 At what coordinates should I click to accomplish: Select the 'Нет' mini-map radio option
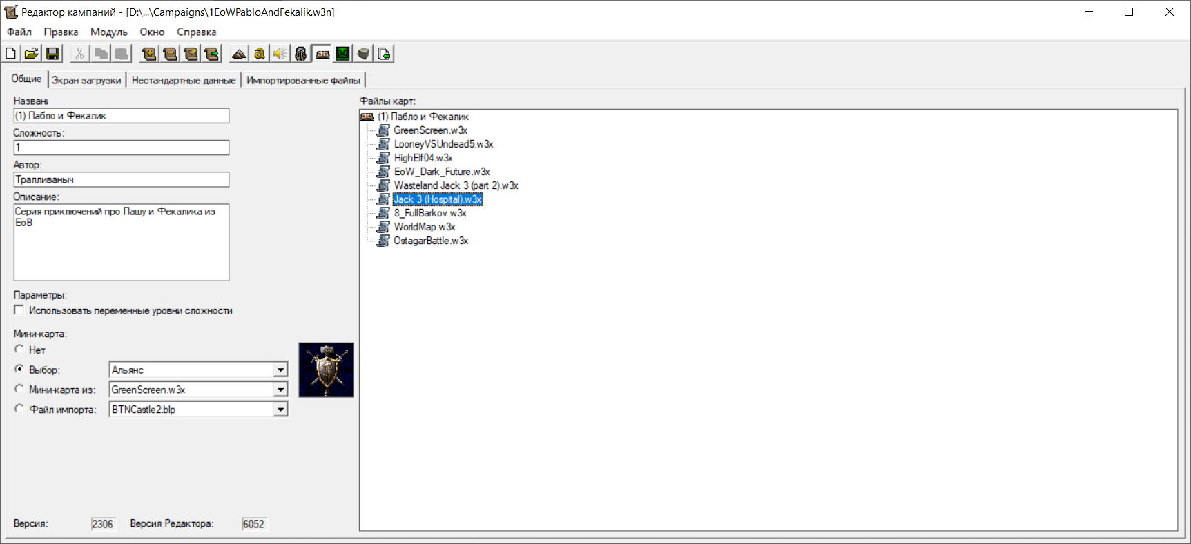[x=19, y=350]
